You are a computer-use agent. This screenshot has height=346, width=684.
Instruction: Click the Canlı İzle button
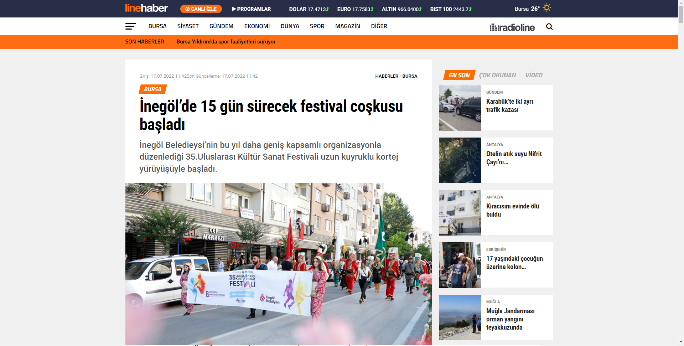point(201,9)
